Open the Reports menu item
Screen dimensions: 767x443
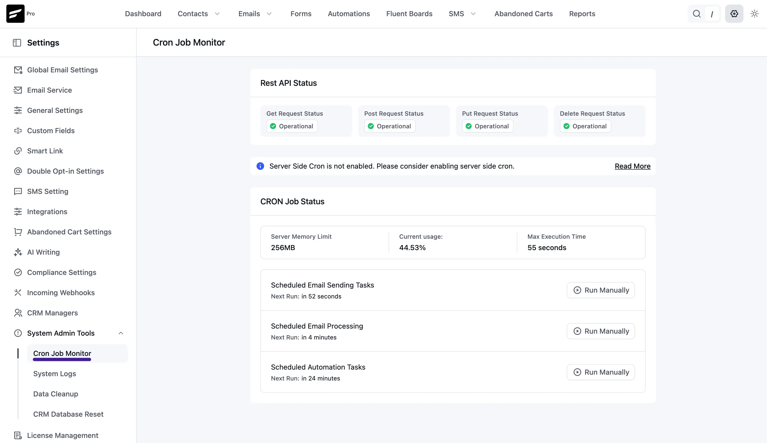click(x=582, y=14)
